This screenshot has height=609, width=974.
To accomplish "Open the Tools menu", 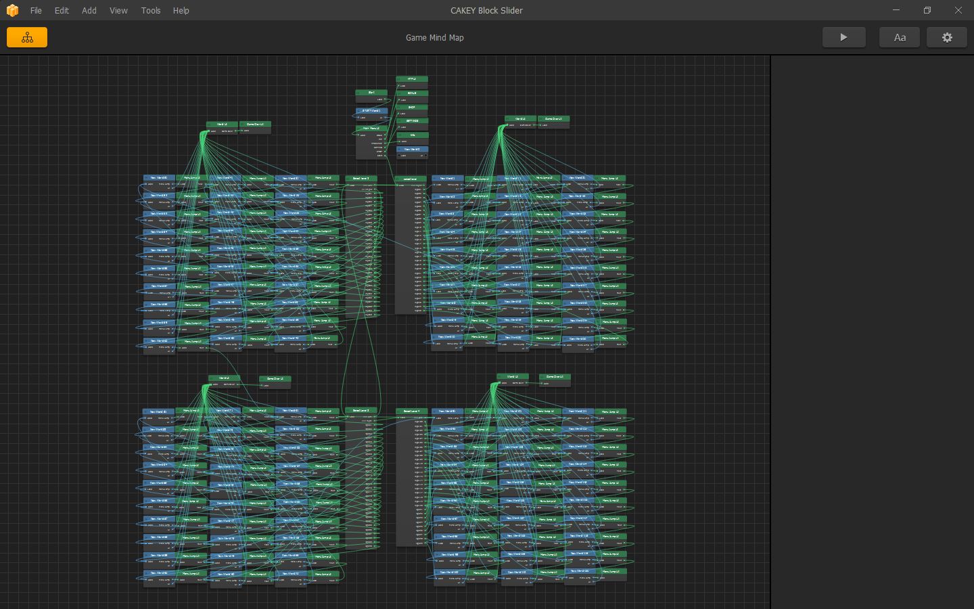I will (x=151, y=10).
